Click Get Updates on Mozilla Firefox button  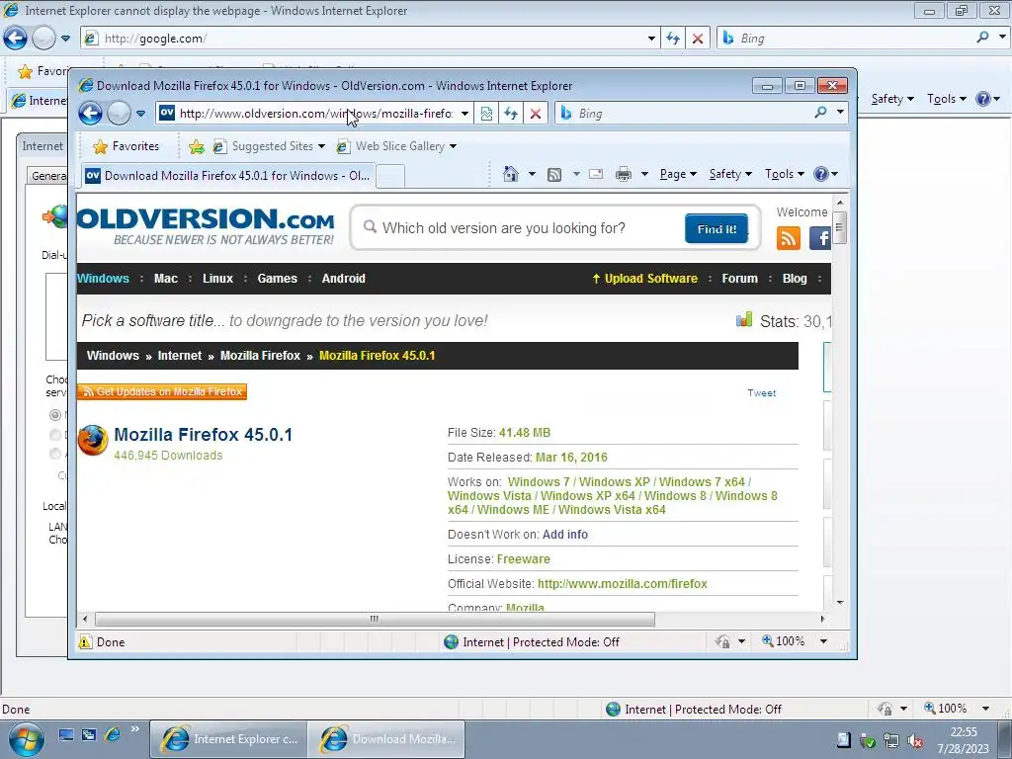[x=162, y=391]
